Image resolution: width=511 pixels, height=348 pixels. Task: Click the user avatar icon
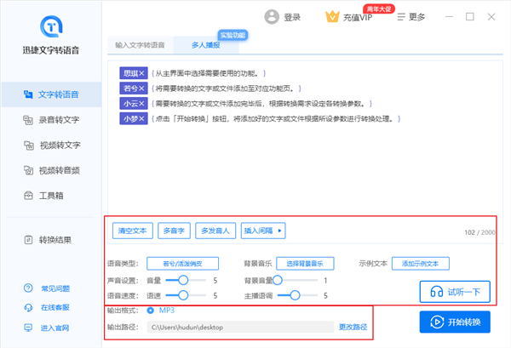[272, 17]
